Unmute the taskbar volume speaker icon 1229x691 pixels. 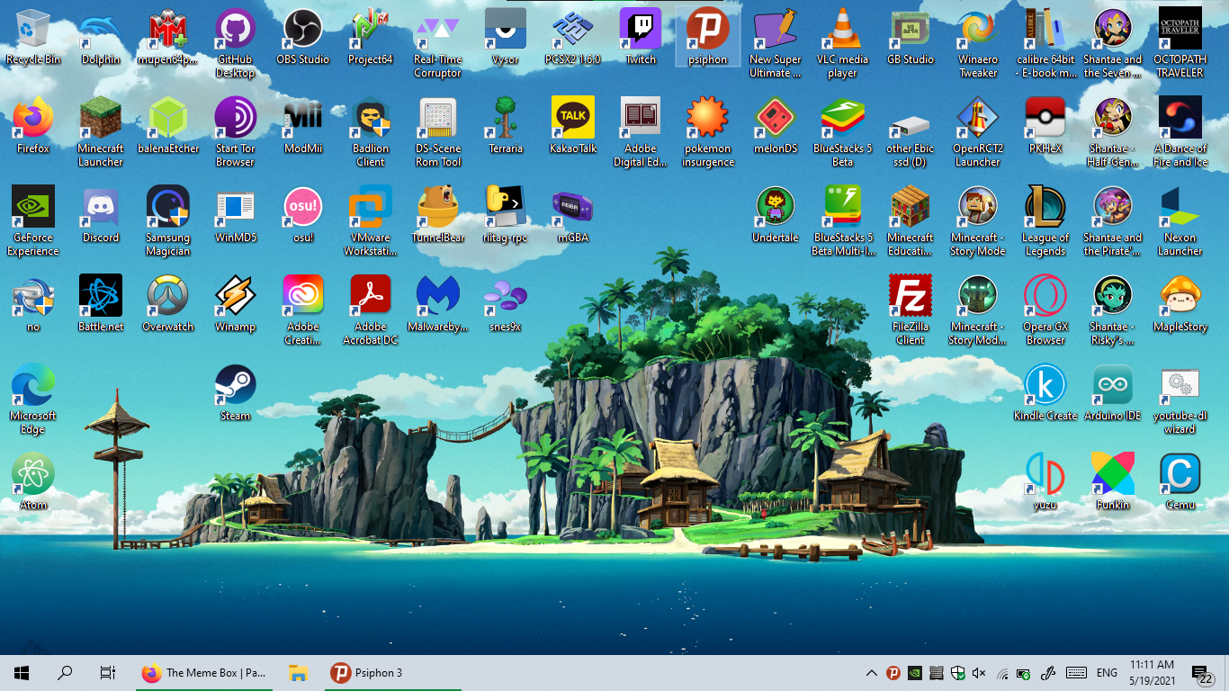pyautogui.click(x=980, y=673)
